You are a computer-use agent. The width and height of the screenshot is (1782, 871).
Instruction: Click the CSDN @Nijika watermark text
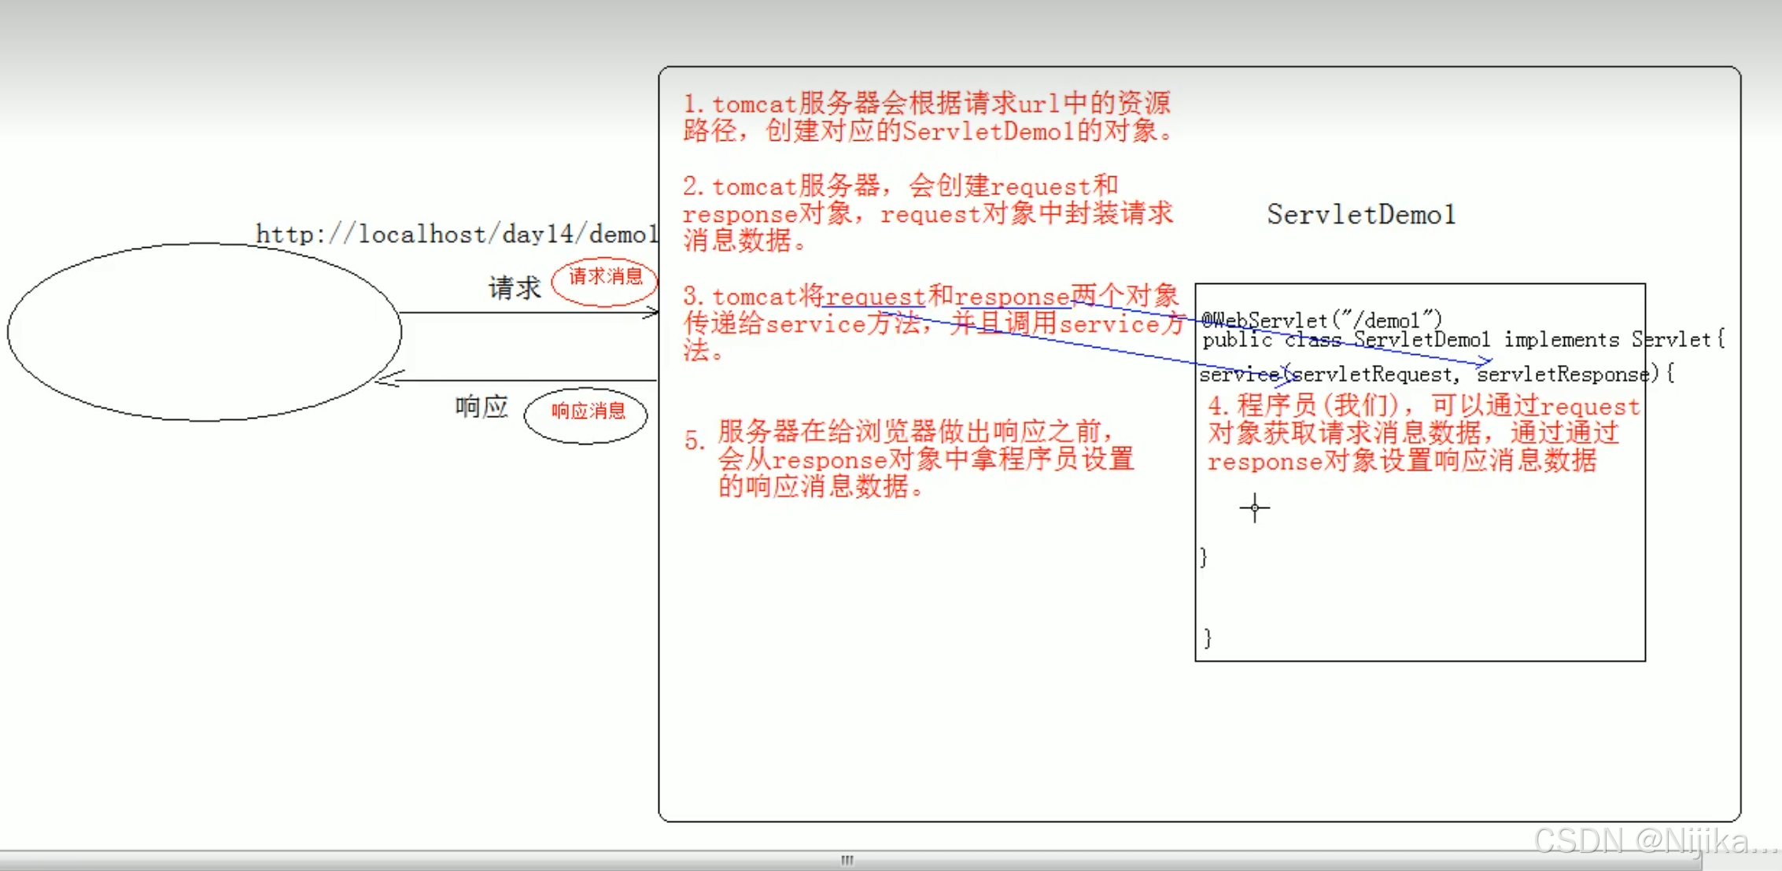[x=1652, y=841]
